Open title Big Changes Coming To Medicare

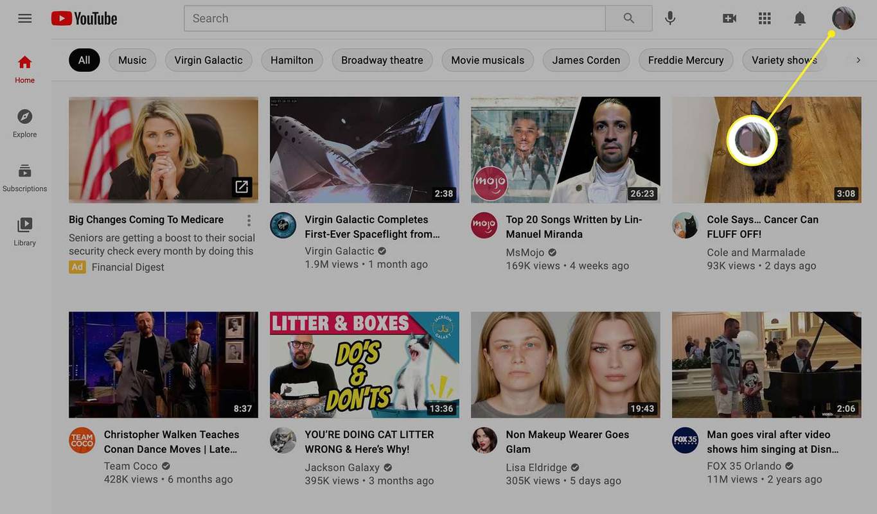tap(146, 220)
